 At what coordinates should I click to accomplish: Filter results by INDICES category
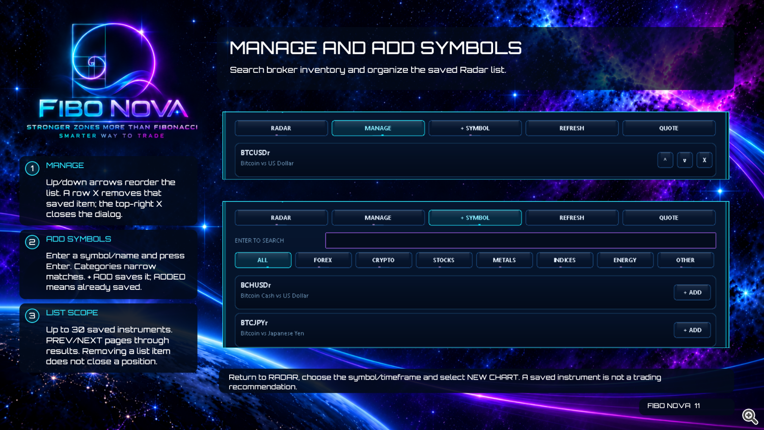(x=565, y=260)
